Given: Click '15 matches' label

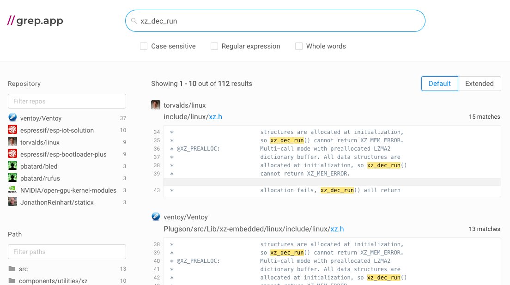Looking at the screenshot, I should coord(484,117).
